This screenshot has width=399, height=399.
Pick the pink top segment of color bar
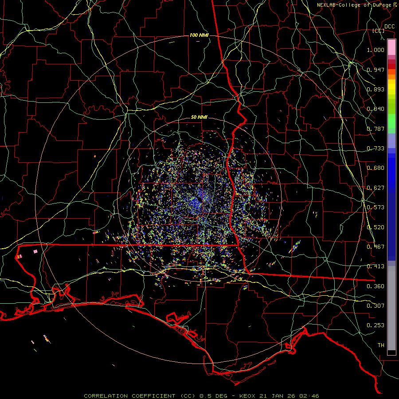(391, 47)
